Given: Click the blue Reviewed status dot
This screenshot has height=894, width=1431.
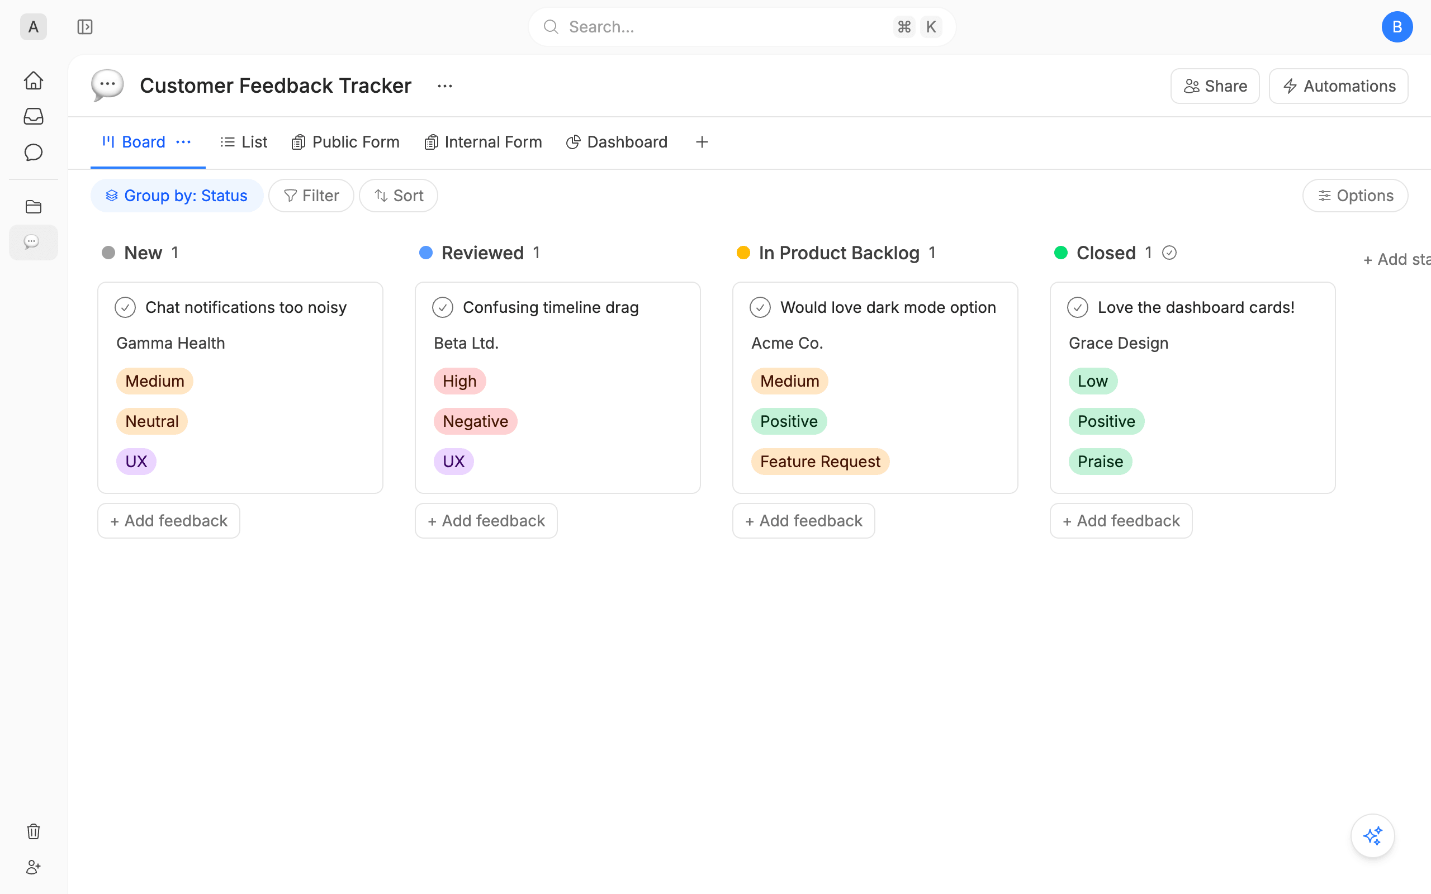Looking at the screenshot, I should coord(426,253).
